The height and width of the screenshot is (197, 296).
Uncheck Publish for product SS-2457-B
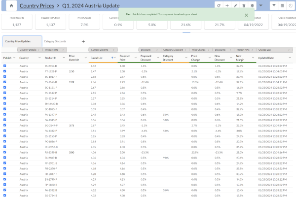(x=5, y=66)
